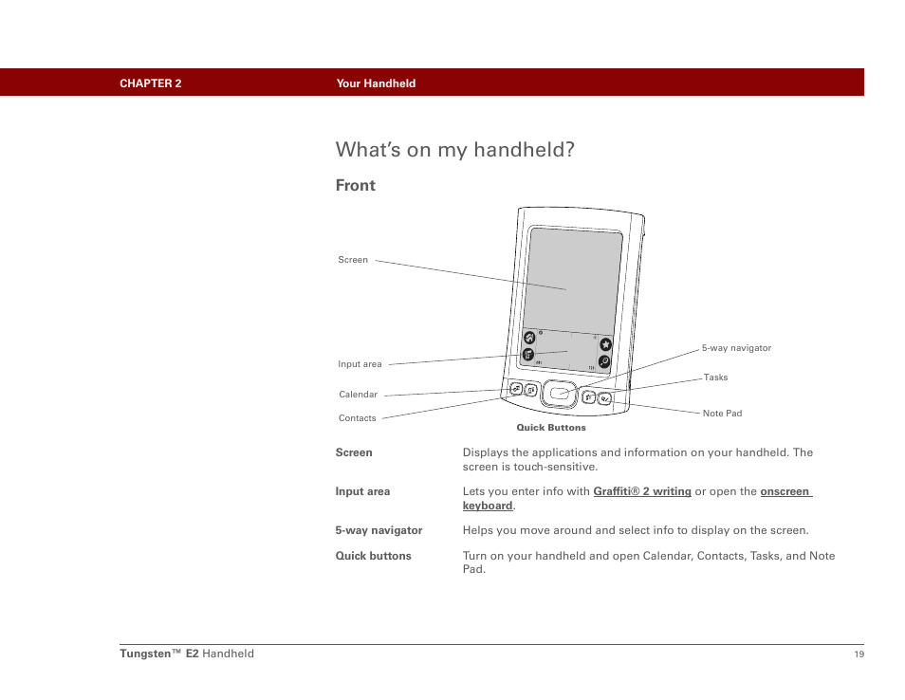Screen dimensions: 905x700
Task: Click the Contacts quick button on the device
Action: 531,392
